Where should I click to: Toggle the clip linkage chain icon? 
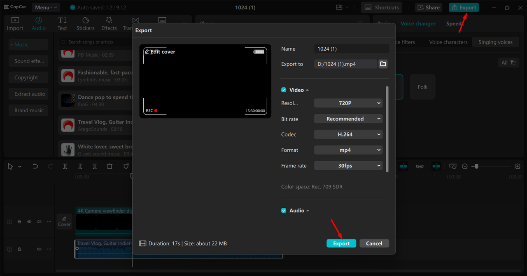(420, 166)
